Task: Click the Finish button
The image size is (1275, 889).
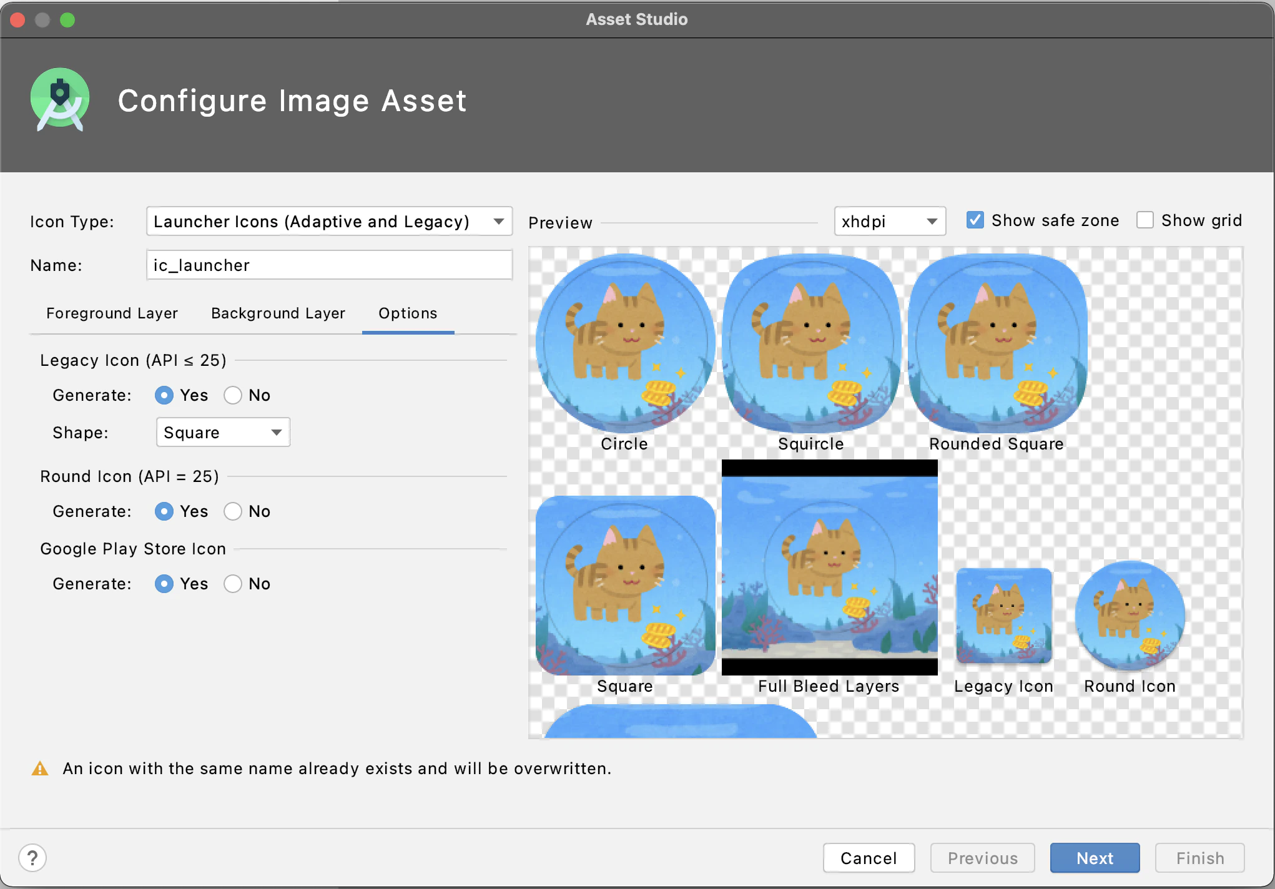Action: pos(1199,858)
